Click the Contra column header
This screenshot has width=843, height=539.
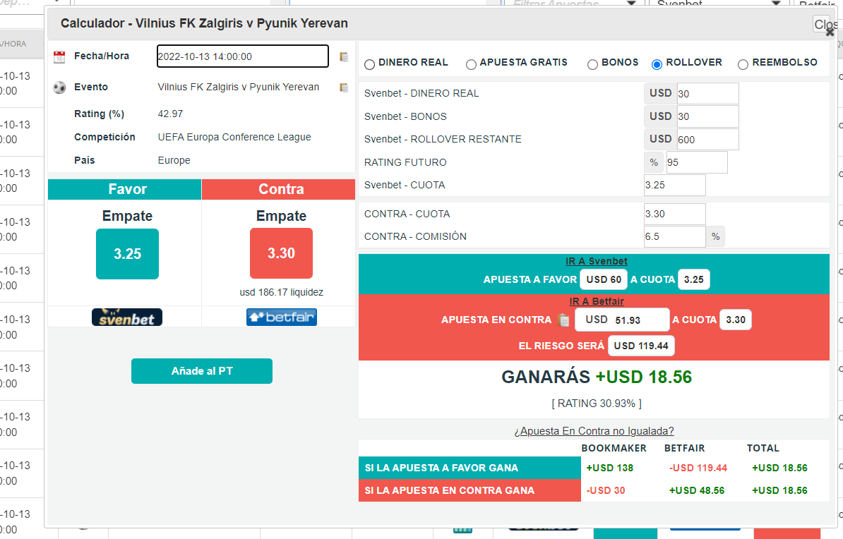click(x=278, y=189)
